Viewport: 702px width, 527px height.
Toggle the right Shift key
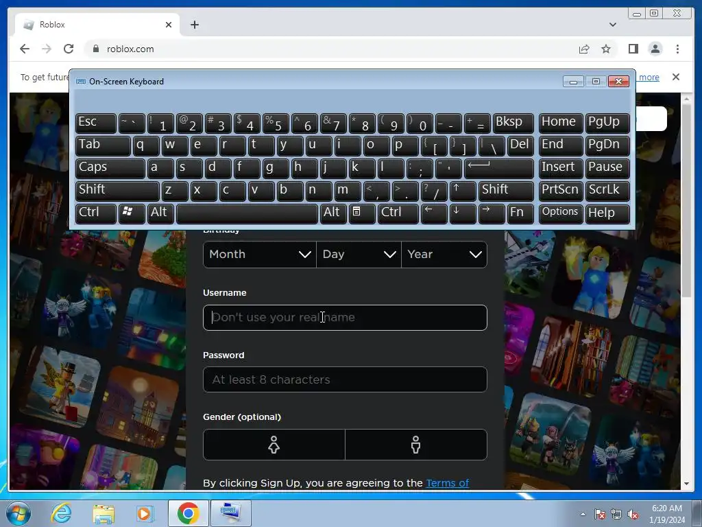click(506, 191)
